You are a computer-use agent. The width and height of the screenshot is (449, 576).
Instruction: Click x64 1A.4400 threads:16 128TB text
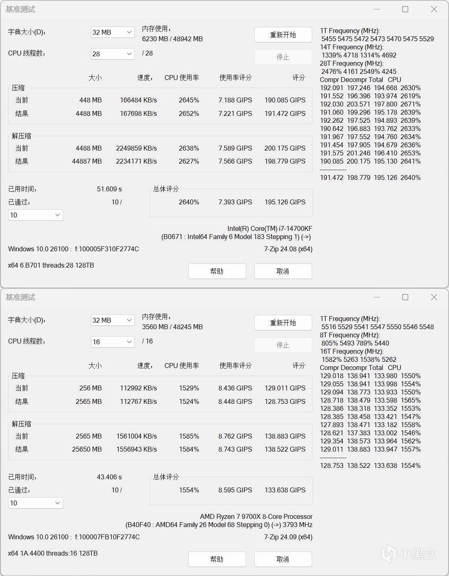53,553
